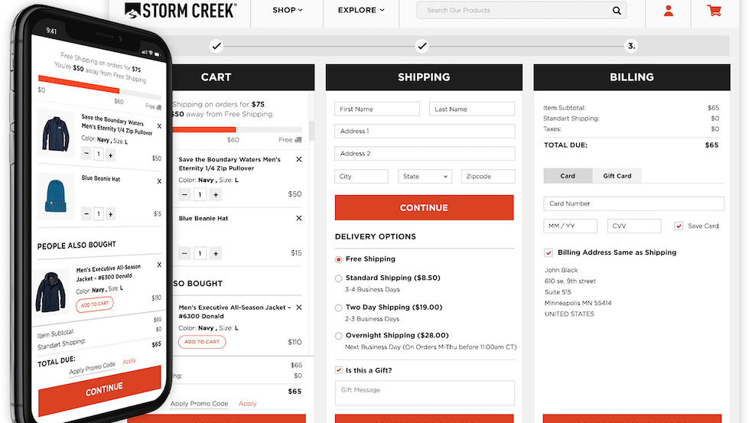Click the second checkmark progress step
The image size is (752, 423).
422,46
